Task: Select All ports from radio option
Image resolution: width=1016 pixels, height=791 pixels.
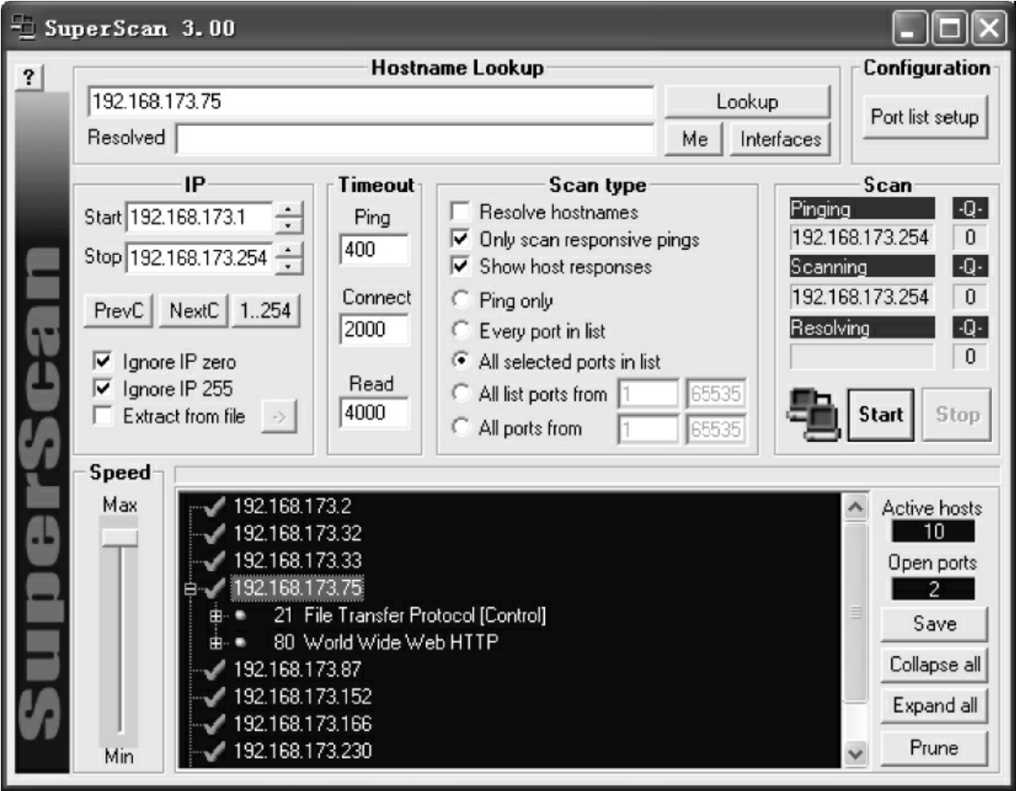Action: [x=459, y=429]
